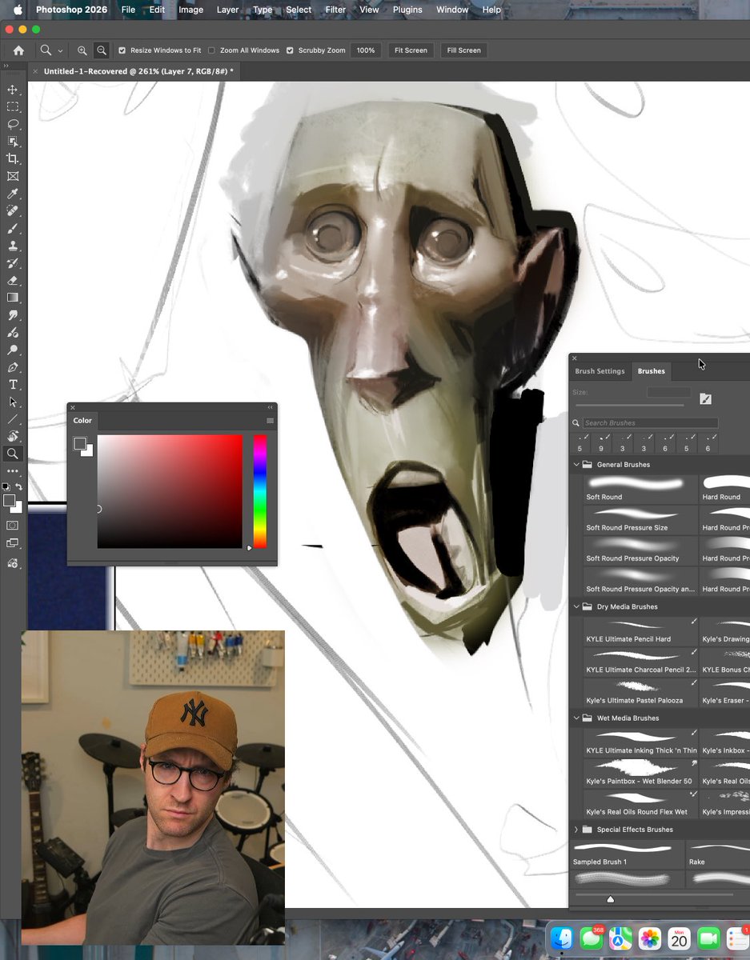Viewport: 750px width, 960px height.
Task: Open Finder from the Dock
Action: [563, 938]
